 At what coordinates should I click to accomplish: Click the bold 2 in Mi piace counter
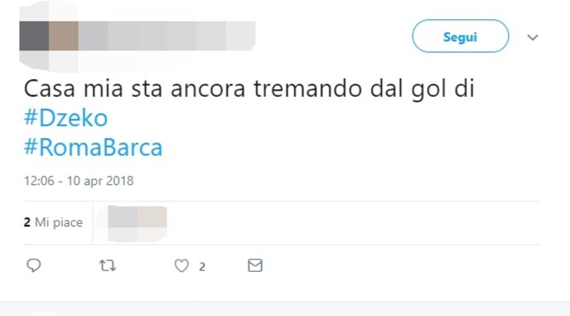(27, 222)
